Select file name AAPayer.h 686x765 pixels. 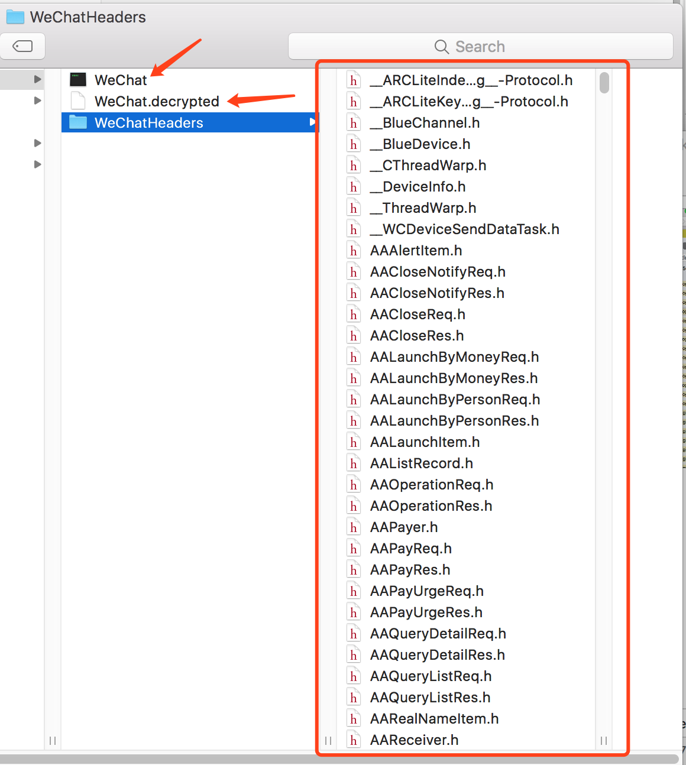coord(404,527)
